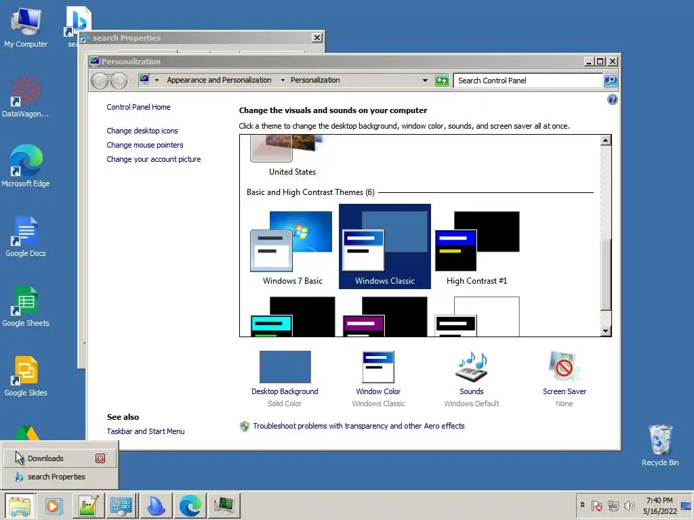The width and height of the screenshot is (694, 520).
Task: Click Appearance and Personalization breadcrumb
Action: pyautogui.click(x=219, y=80)
